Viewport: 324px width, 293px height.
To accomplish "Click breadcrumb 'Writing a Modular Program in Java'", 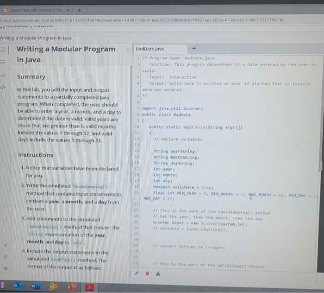I will tap(36, 38).
